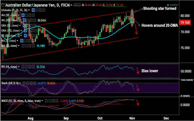The image size is (194, 121).
Task: Click the MA (20) value 79.1989
Action: pyautogui.click(x=41, y=46)
